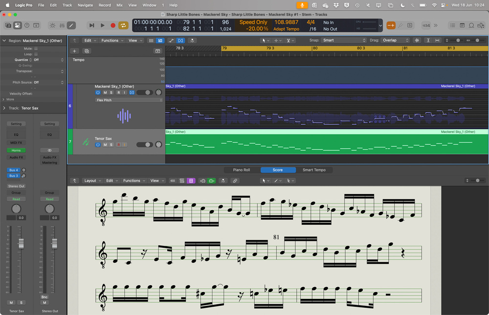Open the Navigate menu in menu bar
Screen dimensions: 489x315
[85, 5]
